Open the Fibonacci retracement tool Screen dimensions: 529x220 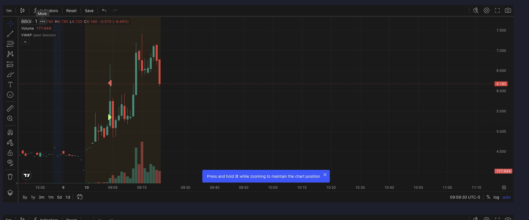point(10,44)
